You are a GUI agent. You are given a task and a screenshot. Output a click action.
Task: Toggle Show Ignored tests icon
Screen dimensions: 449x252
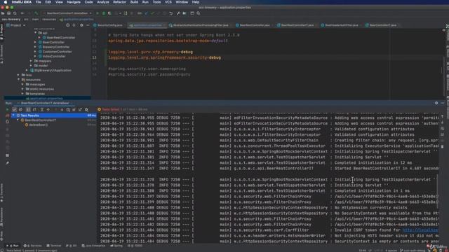[x=20, y=109]
